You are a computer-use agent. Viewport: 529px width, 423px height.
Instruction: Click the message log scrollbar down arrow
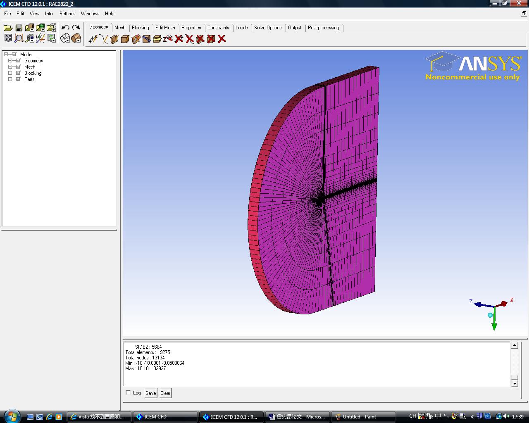pyautogui.click(x=515, y=383)
